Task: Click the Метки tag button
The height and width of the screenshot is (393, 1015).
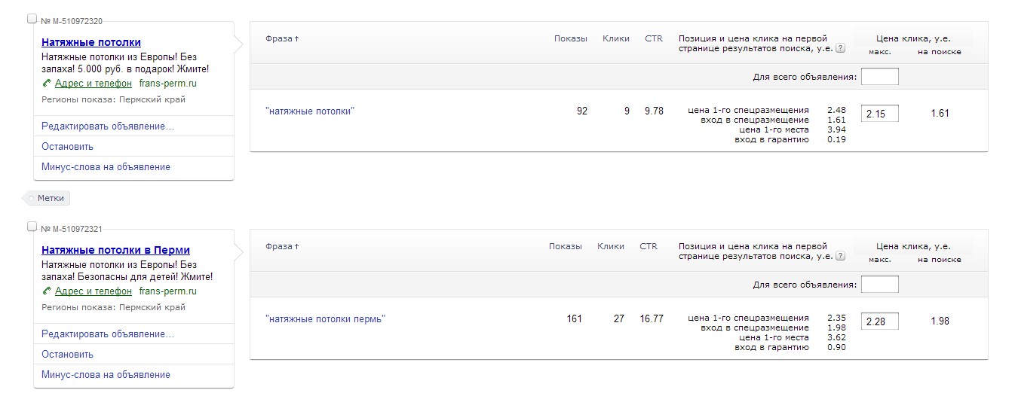Action: click(51, 198)
